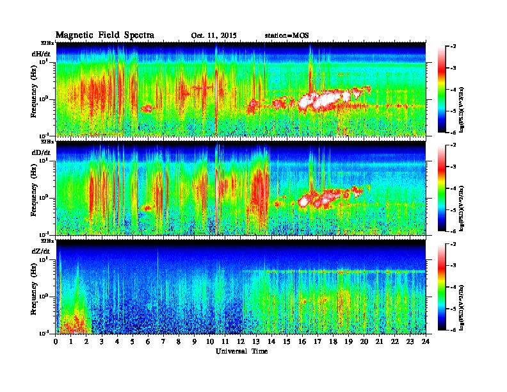Screen dimensions: 507x392
Task: Click hour tick label "0" on the time axis
Action: (x=56, y=342)
